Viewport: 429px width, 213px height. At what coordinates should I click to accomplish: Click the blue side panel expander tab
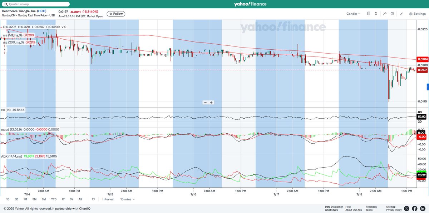click(428, 87)
